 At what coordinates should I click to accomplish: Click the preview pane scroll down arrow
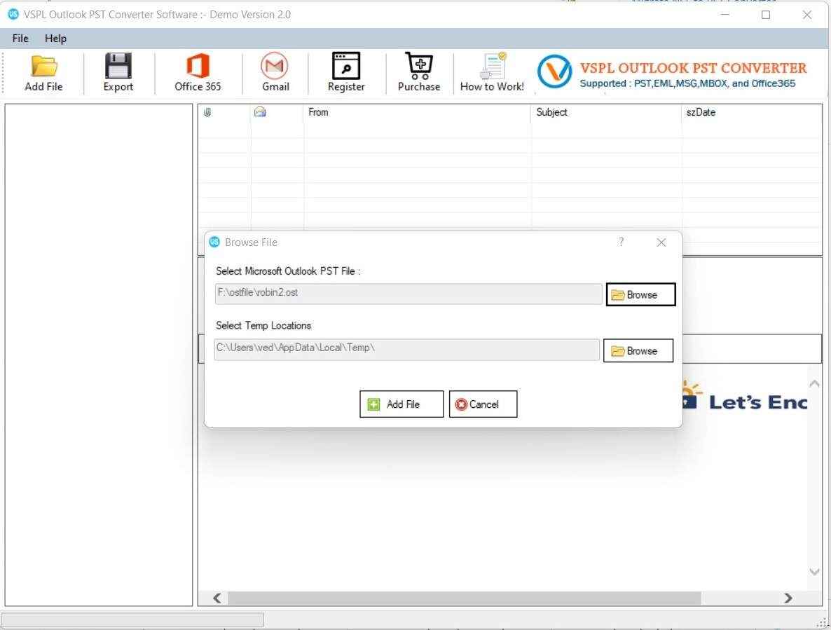(815, 572)
